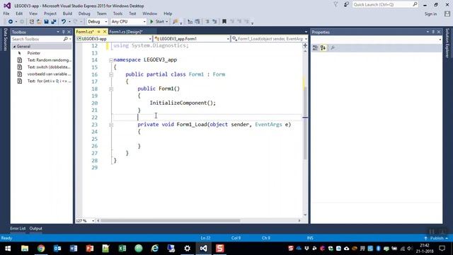The image size is (453, 255).
Task: Switch to the Form1.cs [Design] tab
Action: 126,32
